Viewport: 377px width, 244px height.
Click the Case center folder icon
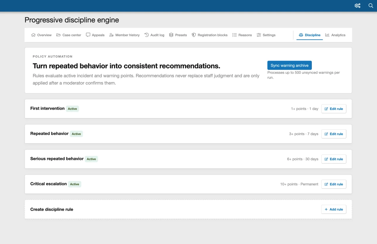59,35
